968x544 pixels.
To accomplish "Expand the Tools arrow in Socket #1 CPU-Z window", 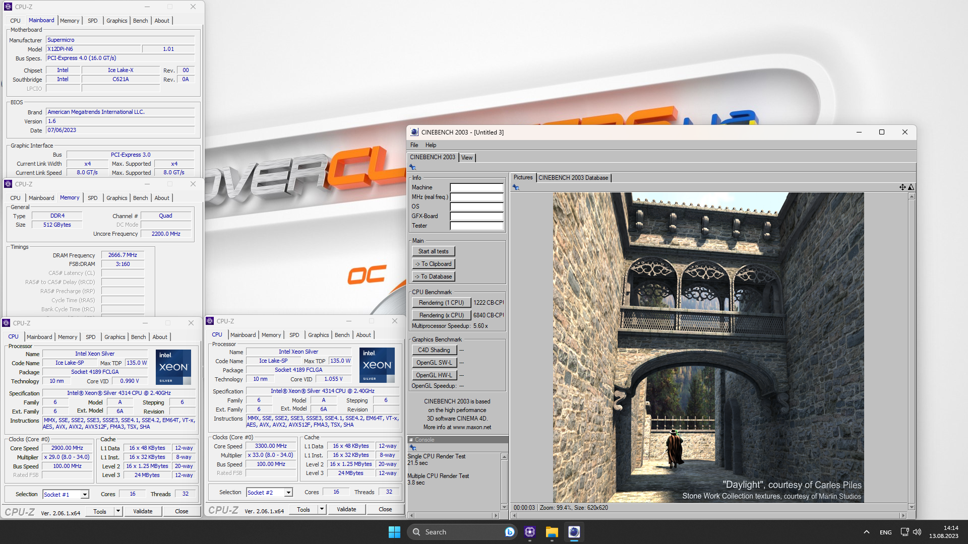I will coord(118,511).
